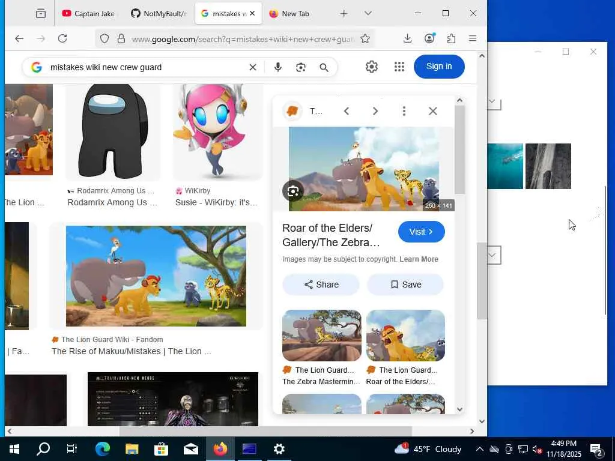Switch to the New Tab tab
The height and width of the screenshot is (461, 615).
tap(289, 14)
